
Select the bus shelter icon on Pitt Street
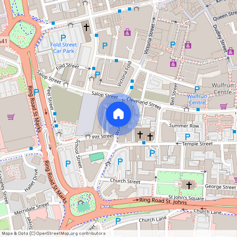click(x=87, y=136)
